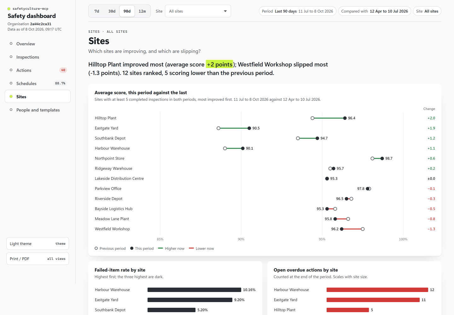Switch range to 30d
The image size is (454, 315).
pos(112,11)
